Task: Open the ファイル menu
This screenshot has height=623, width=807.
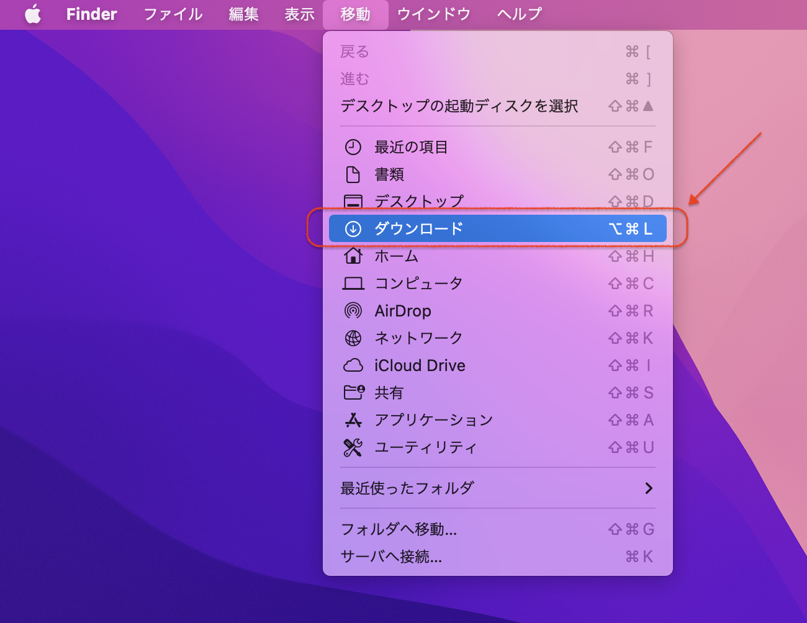Action: pos(173,14)
